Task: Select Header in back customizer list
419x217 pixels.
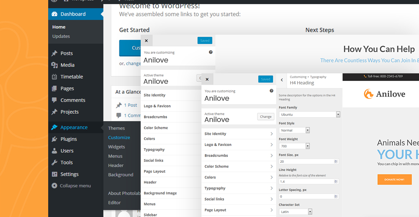Action: [x=171, y=182]
